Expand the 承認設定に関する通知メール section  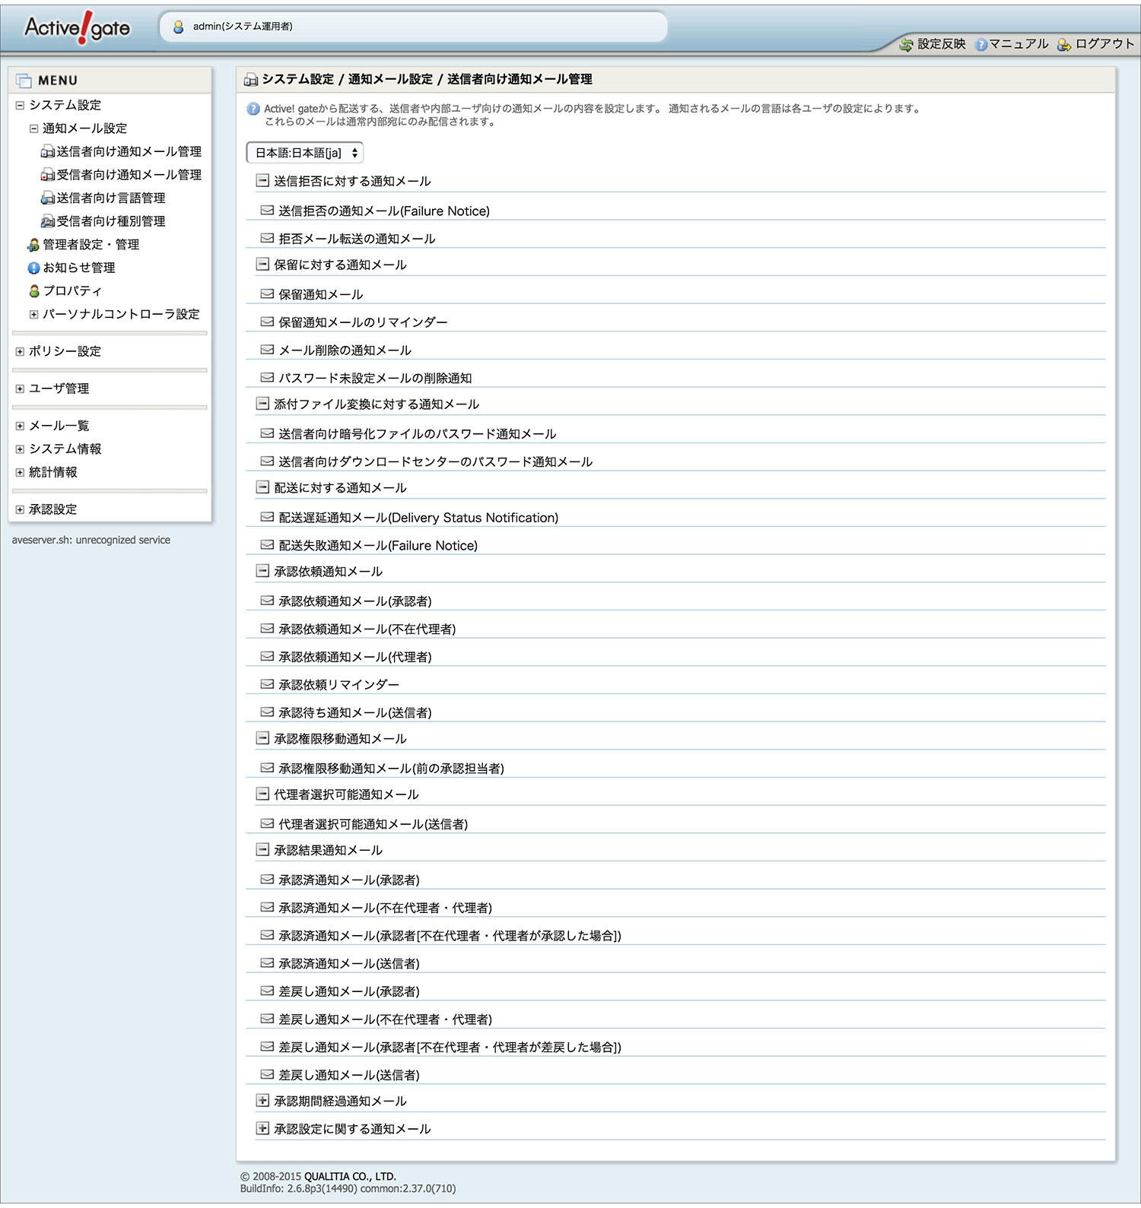[x=262, y=1128]
